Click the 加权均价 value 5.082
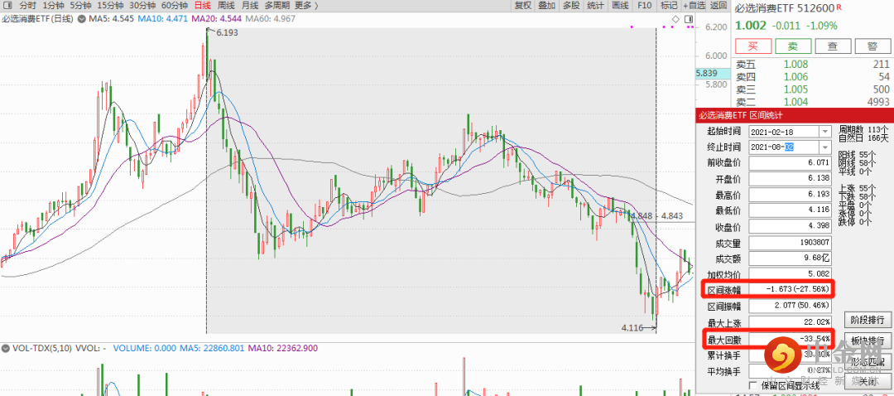894x396 pixels. (790, 275)
